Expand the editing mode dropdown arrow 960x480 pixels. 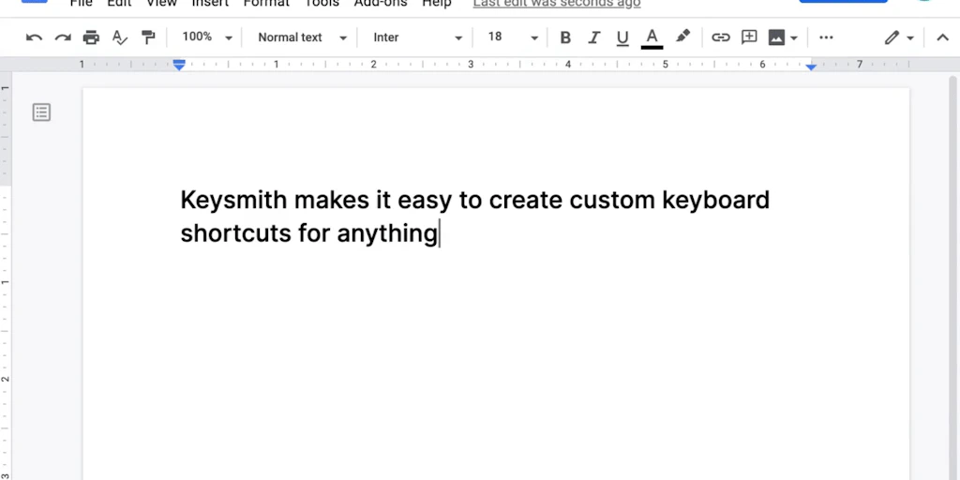click(909, 37)
